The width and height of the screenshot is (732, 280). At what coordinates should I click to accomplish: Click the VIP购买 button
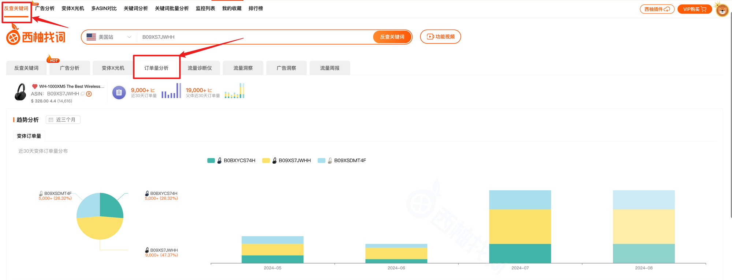point(695,9)
